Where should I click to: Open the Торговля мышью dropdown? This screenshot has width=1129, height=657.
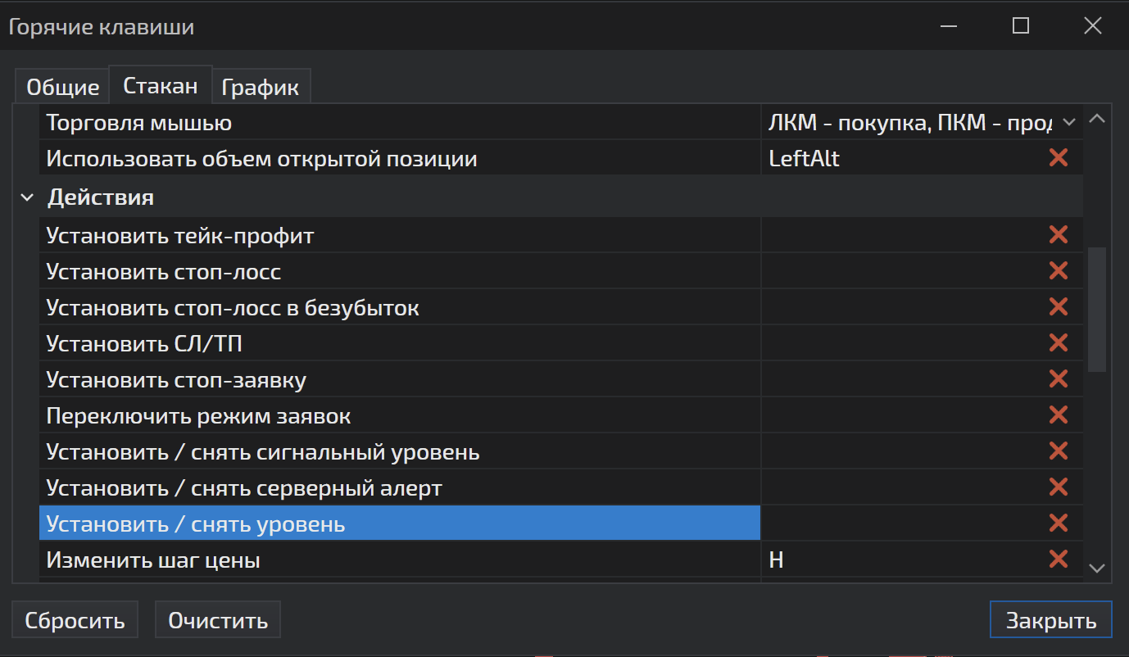coord(1068,123)
